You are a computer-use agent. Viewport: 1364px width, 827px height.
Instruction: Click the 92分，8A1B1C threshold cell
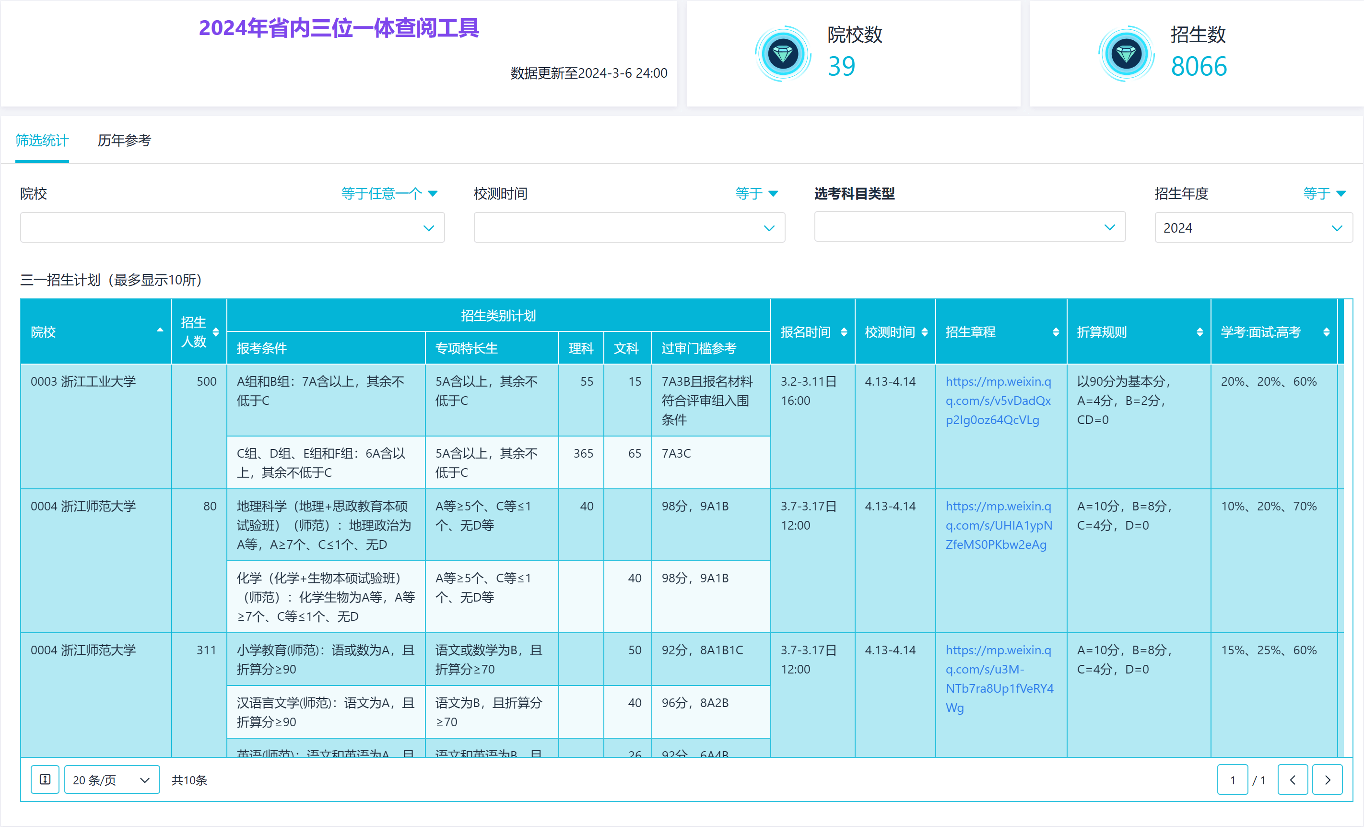[x=711, y=659]
